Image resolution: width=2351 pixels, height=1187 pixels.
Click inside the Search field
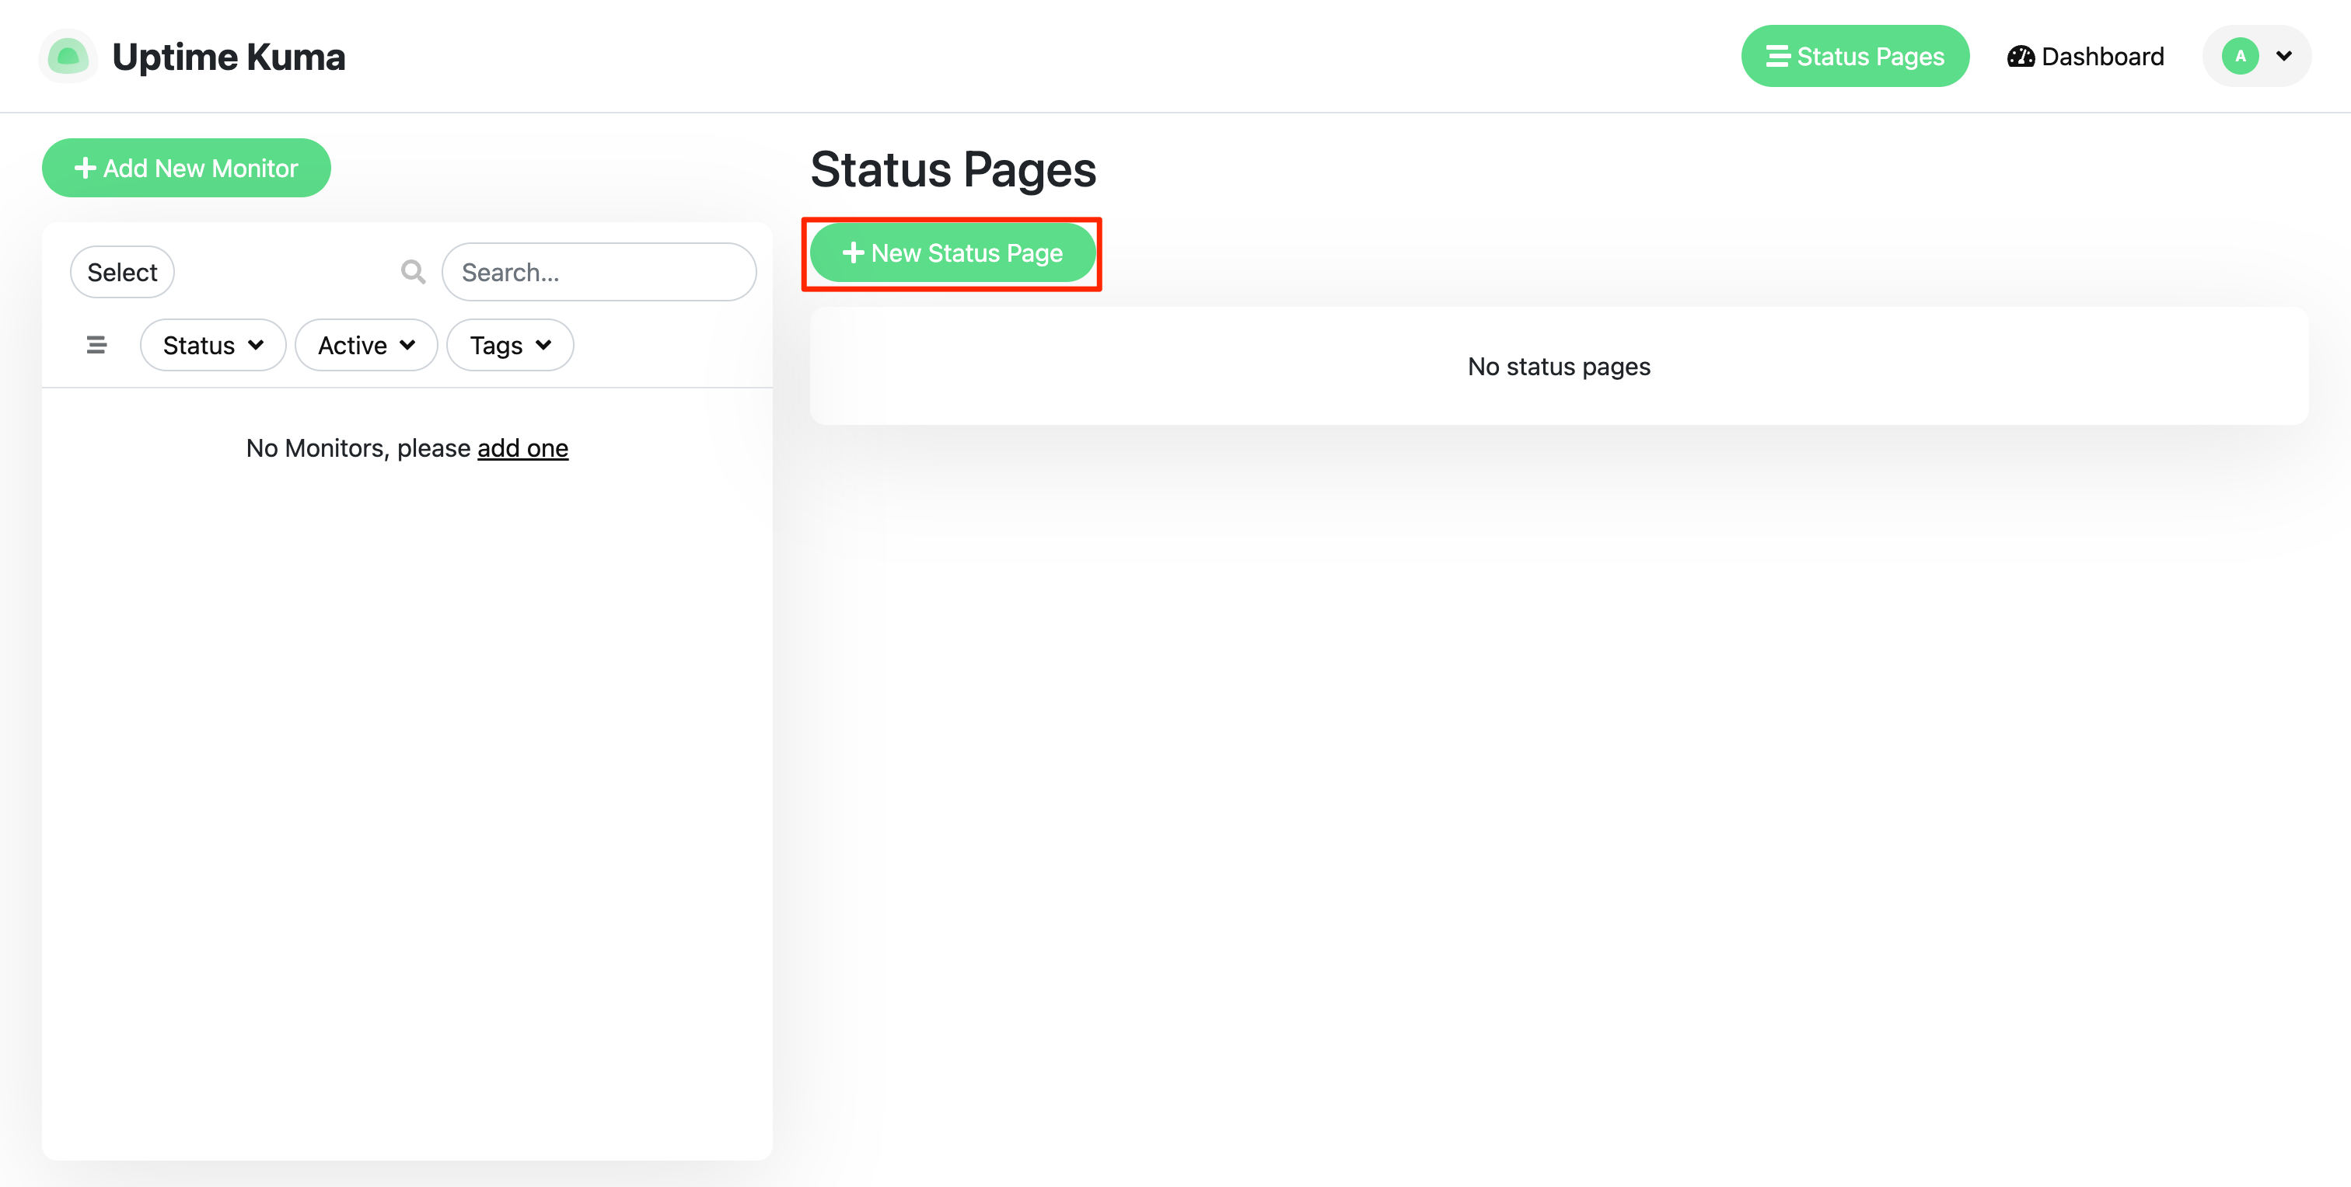599,272
